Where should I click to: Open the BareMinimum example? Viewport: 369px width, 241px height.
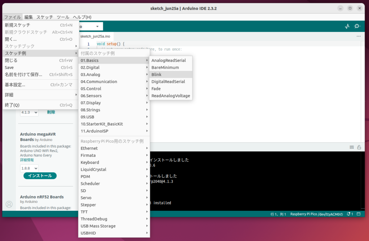coord(171,67)
